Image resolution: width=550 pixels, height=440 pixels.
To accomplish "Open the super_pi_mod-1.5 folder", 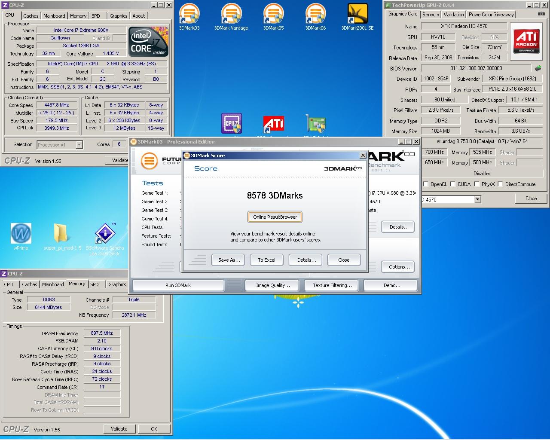I will coord(62,236).
